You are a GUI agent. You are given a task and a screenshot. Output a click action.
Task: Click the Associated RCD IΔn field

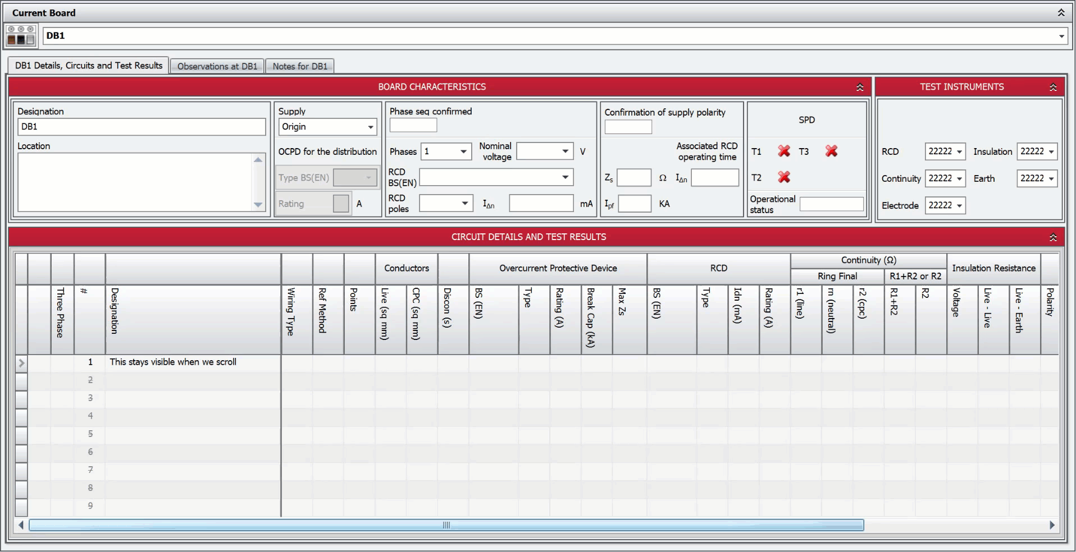[x=715, y=178]
